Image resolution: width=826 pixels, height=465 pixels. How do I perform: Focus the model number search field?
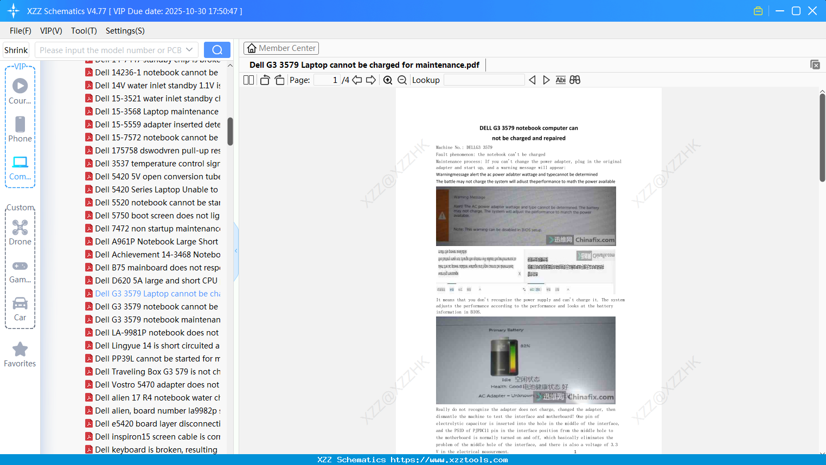click(111, 50)
